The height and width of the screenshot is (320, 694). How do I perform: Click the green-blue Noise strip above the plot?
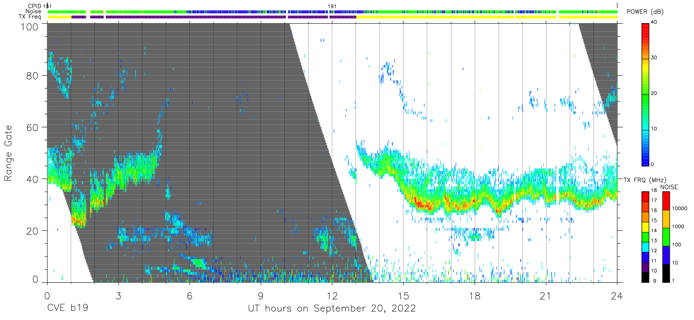click(x=332, y=11)
